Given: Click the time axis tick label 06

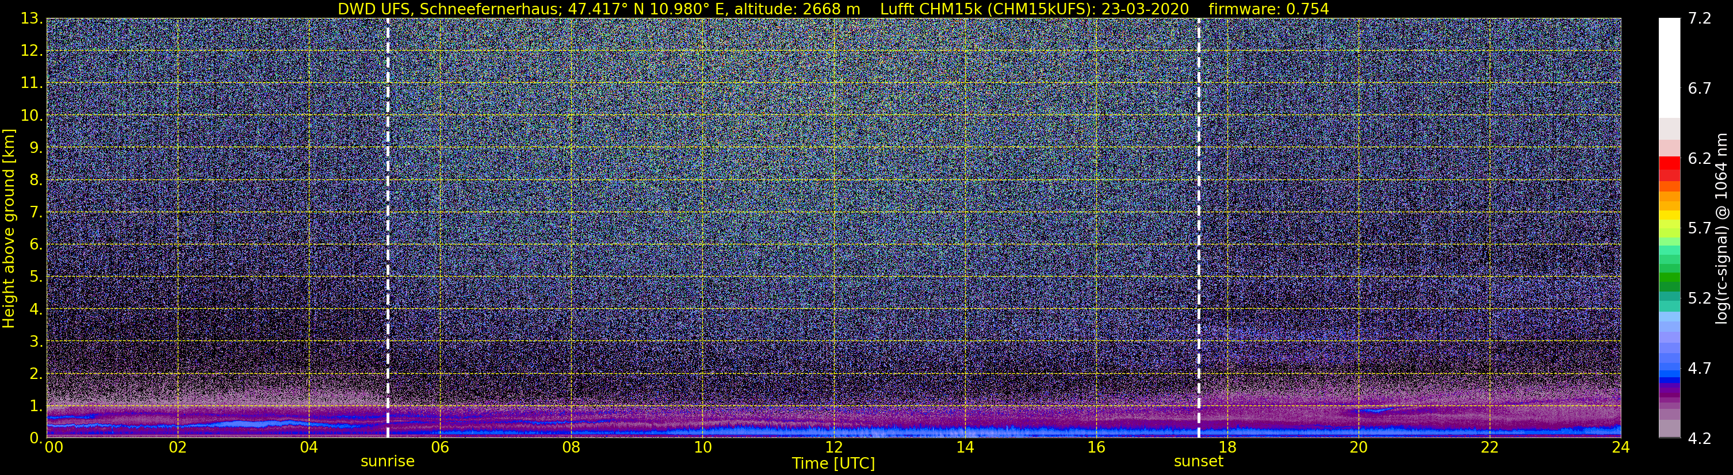Looking at the screenshot, I should click(x=440, y=447).
